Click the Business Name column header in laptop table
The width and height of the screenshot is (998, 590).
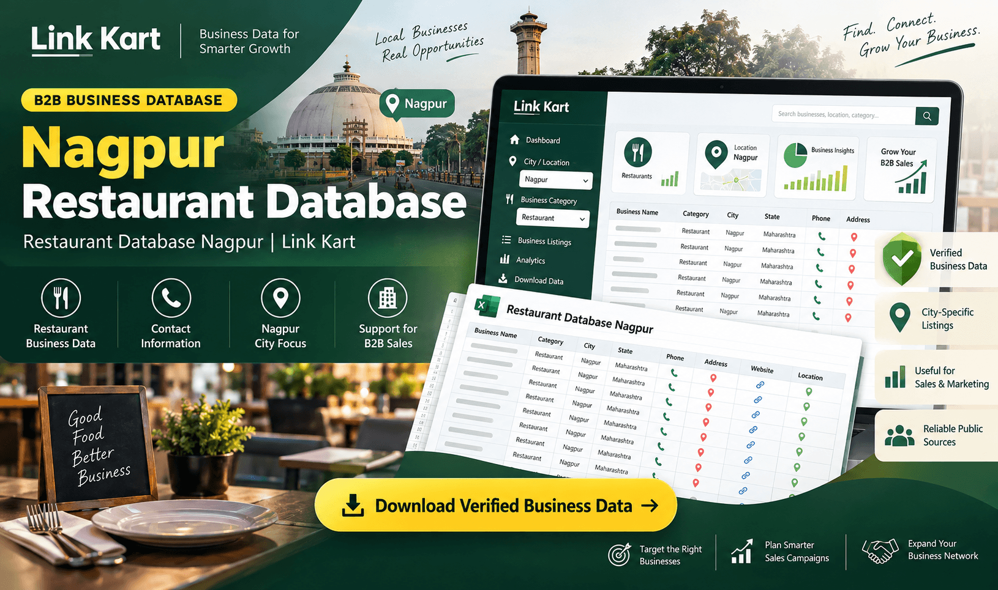pyautogui.click(x=637, y=212)
